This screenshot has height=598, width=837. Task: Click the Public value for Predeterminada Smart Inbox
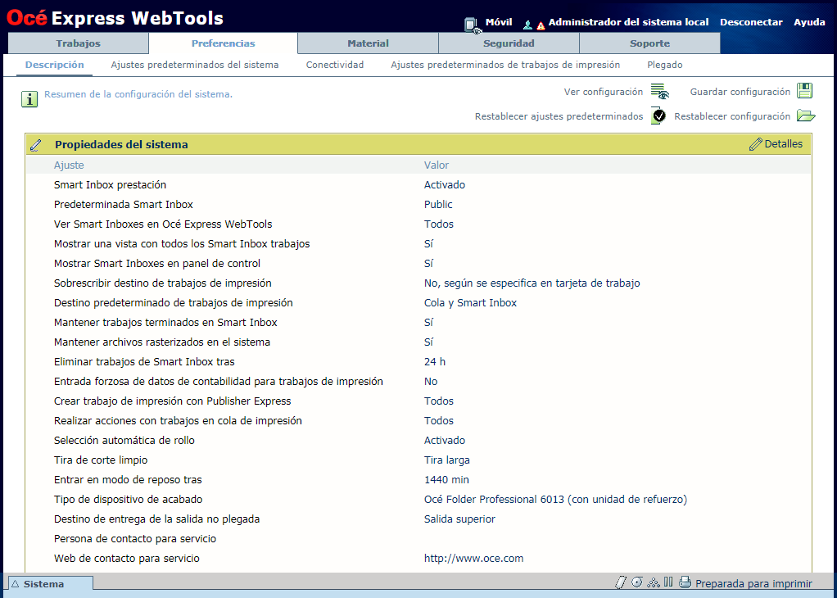[x=438, y=205]
